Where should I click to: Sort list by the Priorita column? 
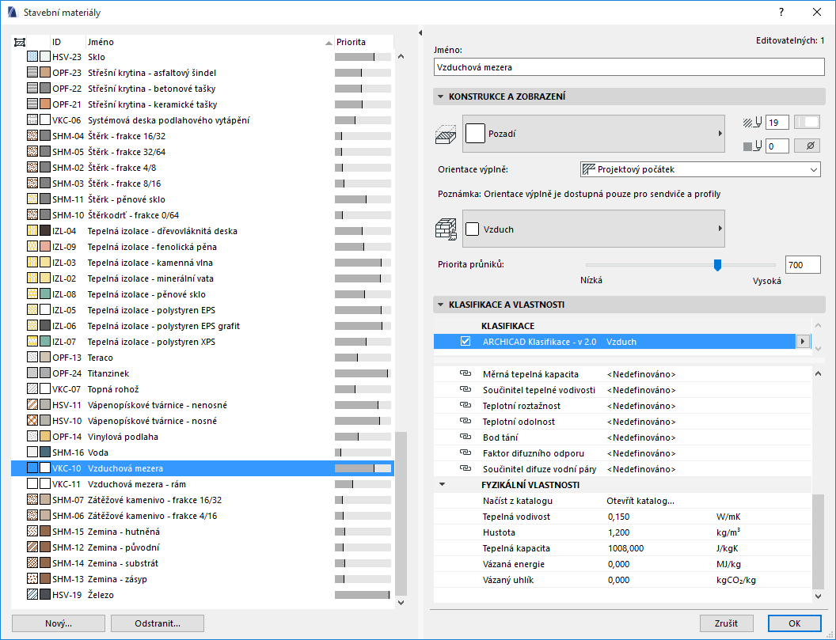[x=363, y=42]
